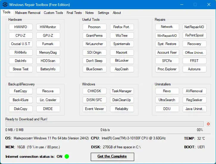The image size is (216, 164).
Task: Launch Macrorit
Action: [x=122, y=52]
